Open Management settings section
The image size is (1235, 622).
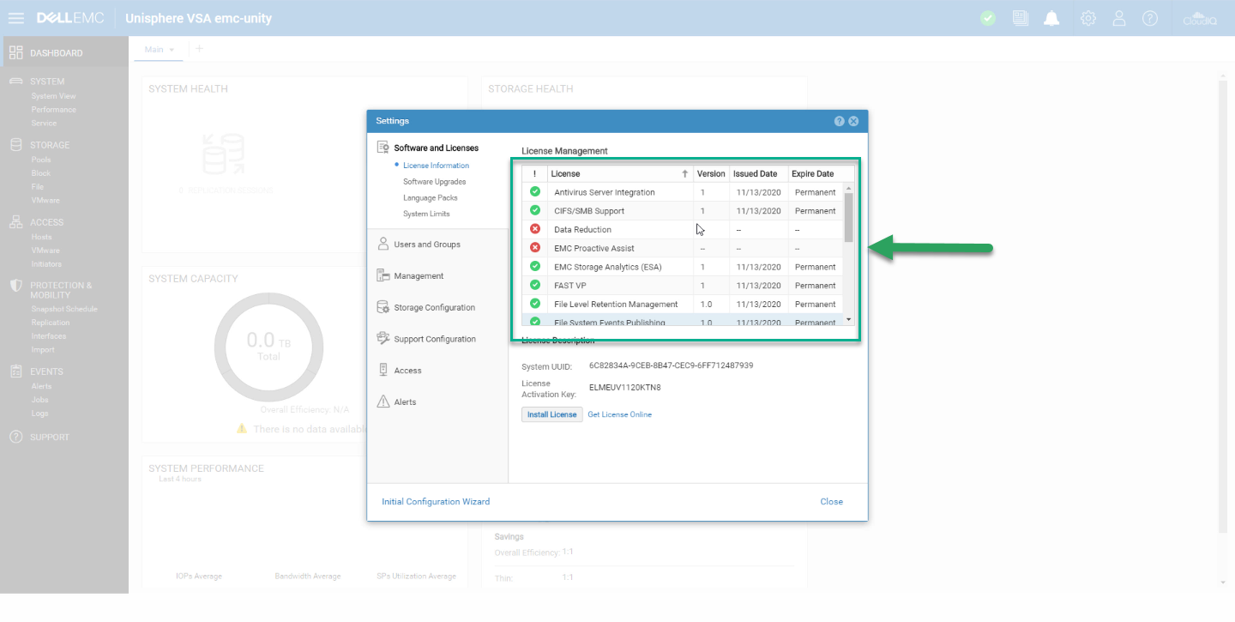click(419, 276)
